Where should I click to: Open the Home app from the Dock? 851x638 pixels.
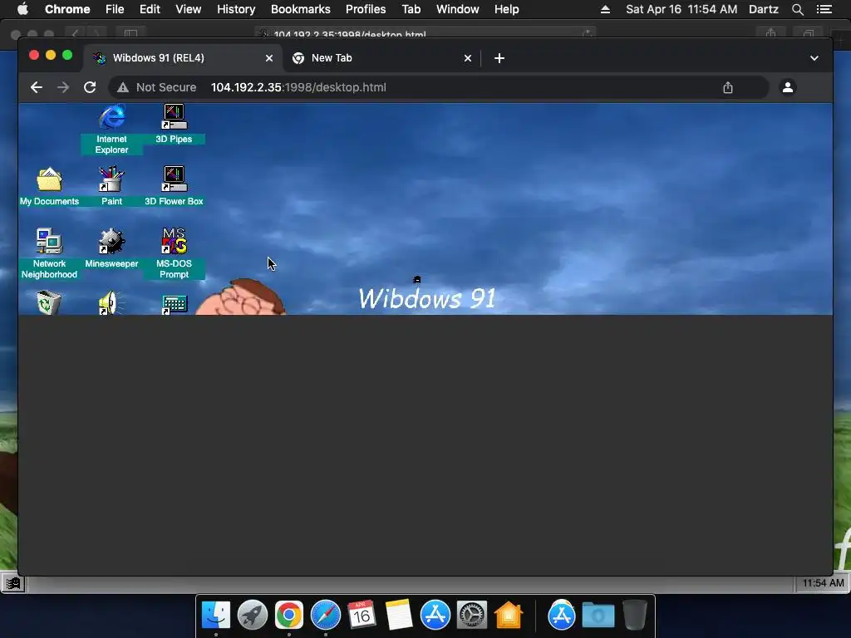(x=509, y=616)
